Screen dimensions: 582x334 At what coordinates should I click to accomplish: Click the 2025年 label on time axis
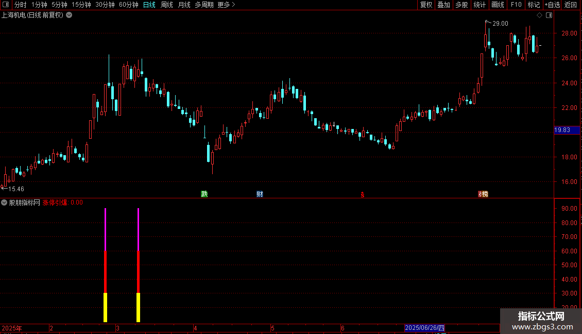(x=12, y=328)
